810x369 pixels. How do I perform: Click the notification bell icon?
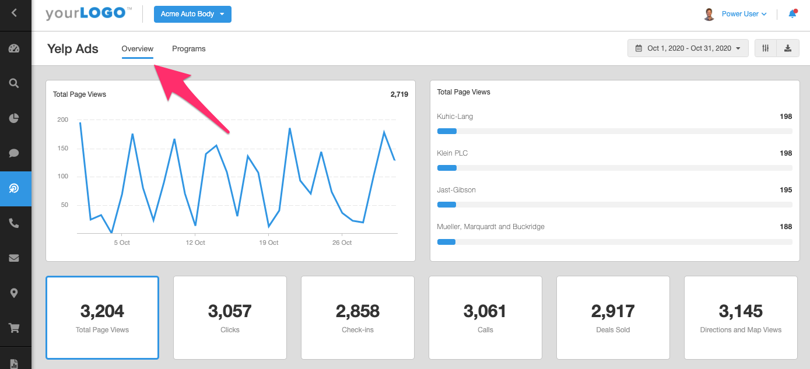[x=792, y=14]
